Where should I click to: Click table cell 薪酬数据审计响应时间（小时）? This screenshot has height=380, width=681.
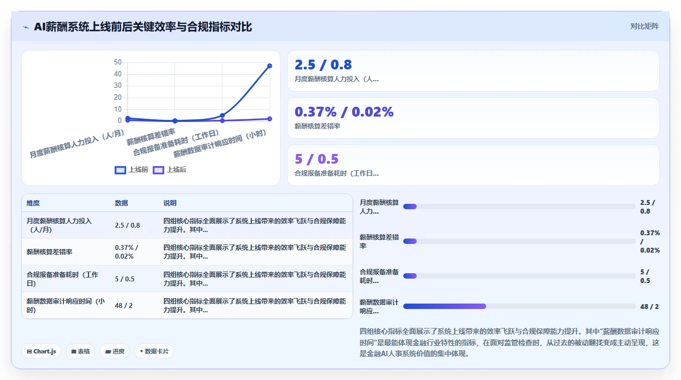66,306
